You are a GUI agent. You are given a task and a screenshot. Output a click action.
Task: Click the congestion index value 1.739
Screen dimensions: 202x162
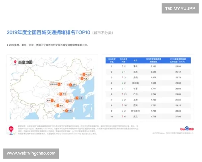point(154,100)
